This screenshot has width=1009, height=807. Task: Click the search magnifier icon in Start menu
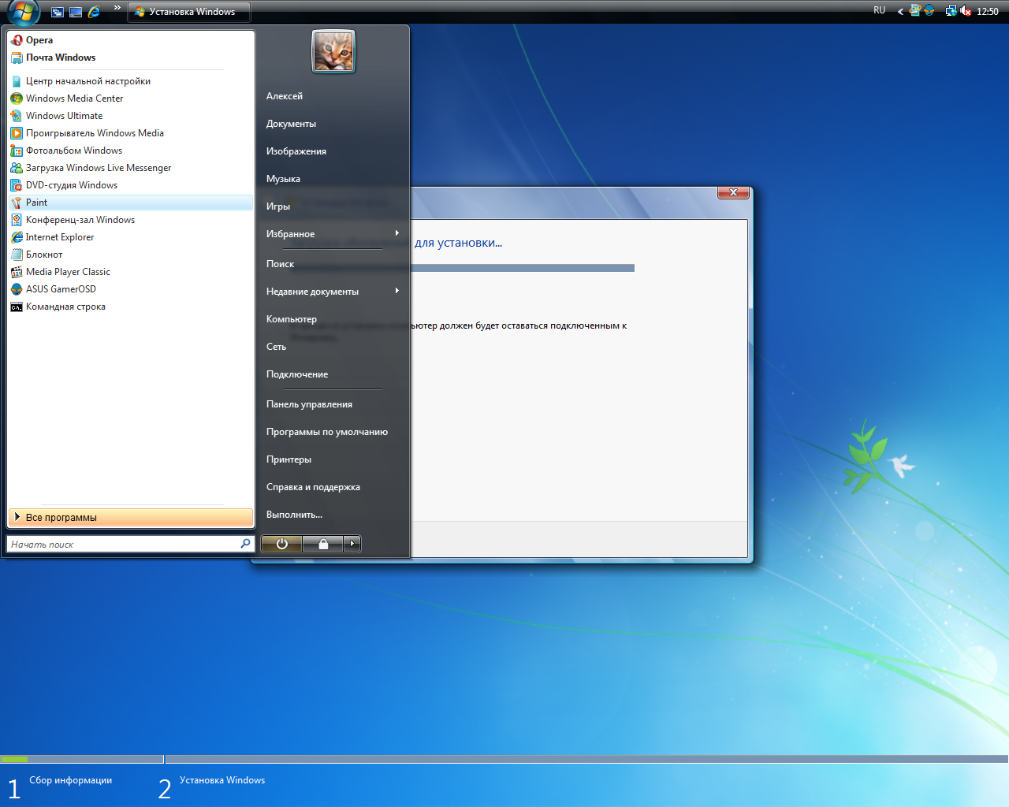tap(245, 544)
